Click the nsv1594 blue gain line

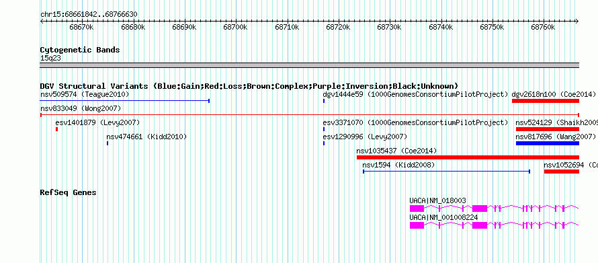pyautogui.click(x=447, y=172)
